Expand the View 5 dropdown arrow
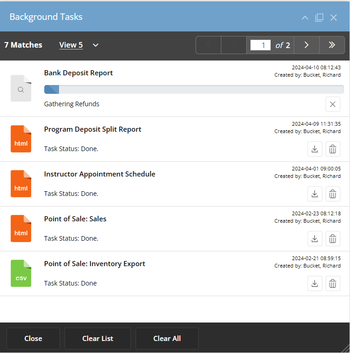Screen dimensions: 350x353 (x=95, y=45)
